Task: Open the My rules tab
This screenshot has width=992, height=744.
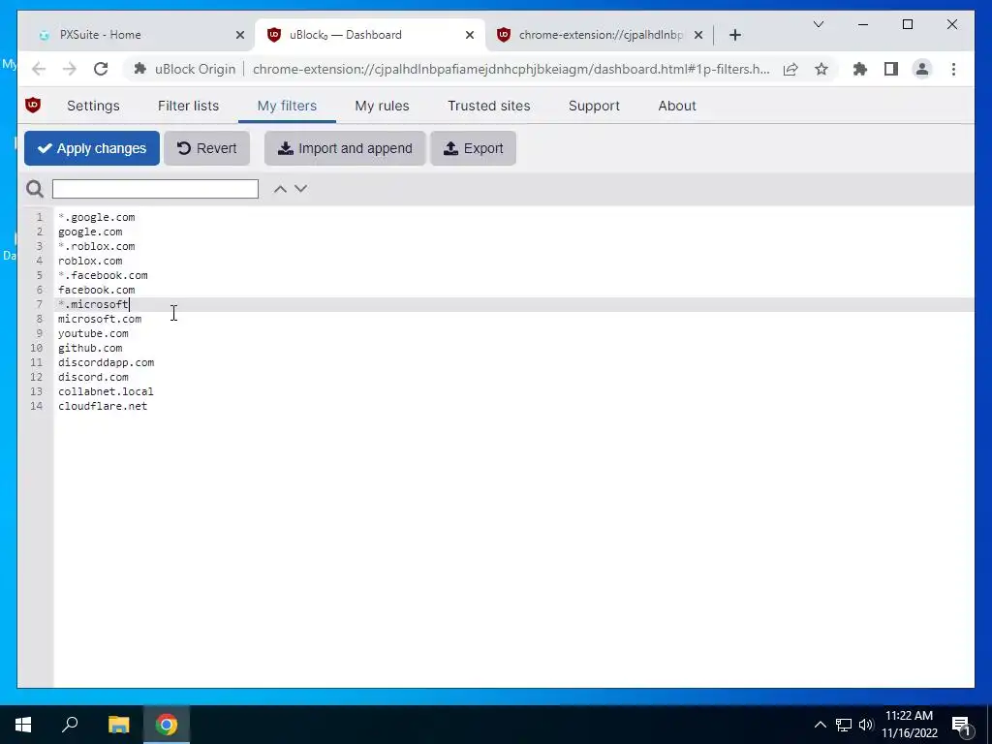Action: point(382,106)
